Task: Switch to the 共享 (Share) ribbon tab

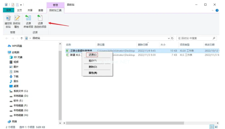Action: click(30, 10)
